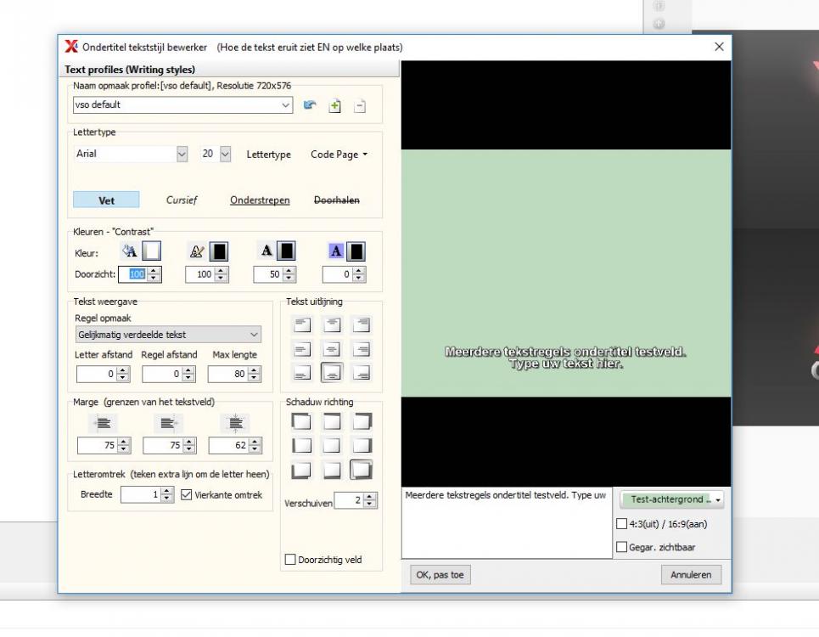Click the reload profile arrow icon

pyautogui.click(x=311, y=105)
